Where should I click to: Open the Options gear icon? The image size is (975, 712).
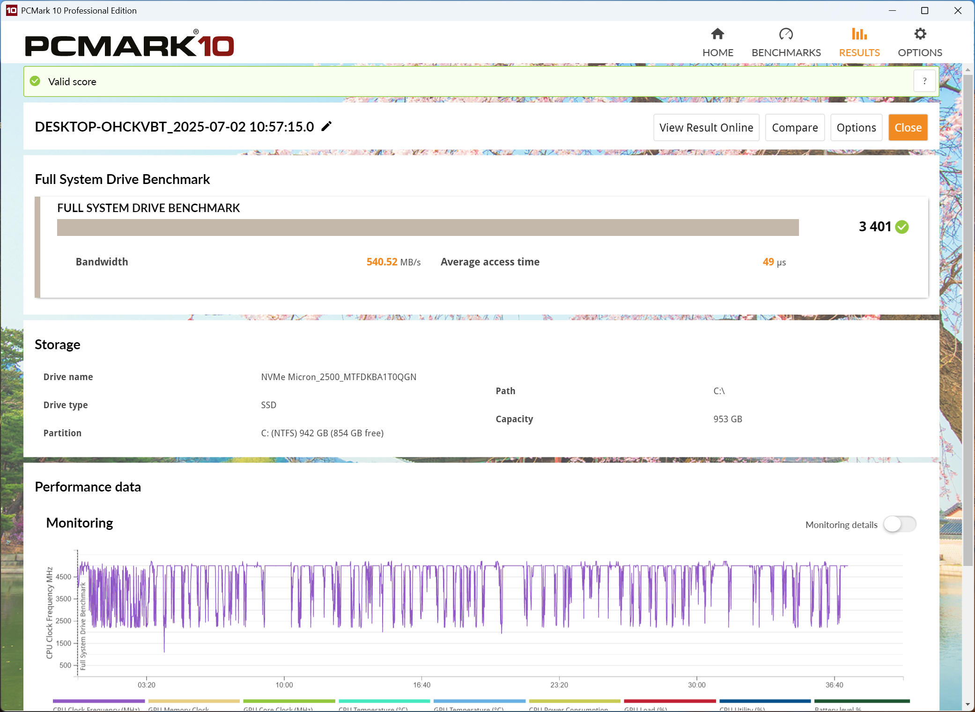click(x=920, y=34)
